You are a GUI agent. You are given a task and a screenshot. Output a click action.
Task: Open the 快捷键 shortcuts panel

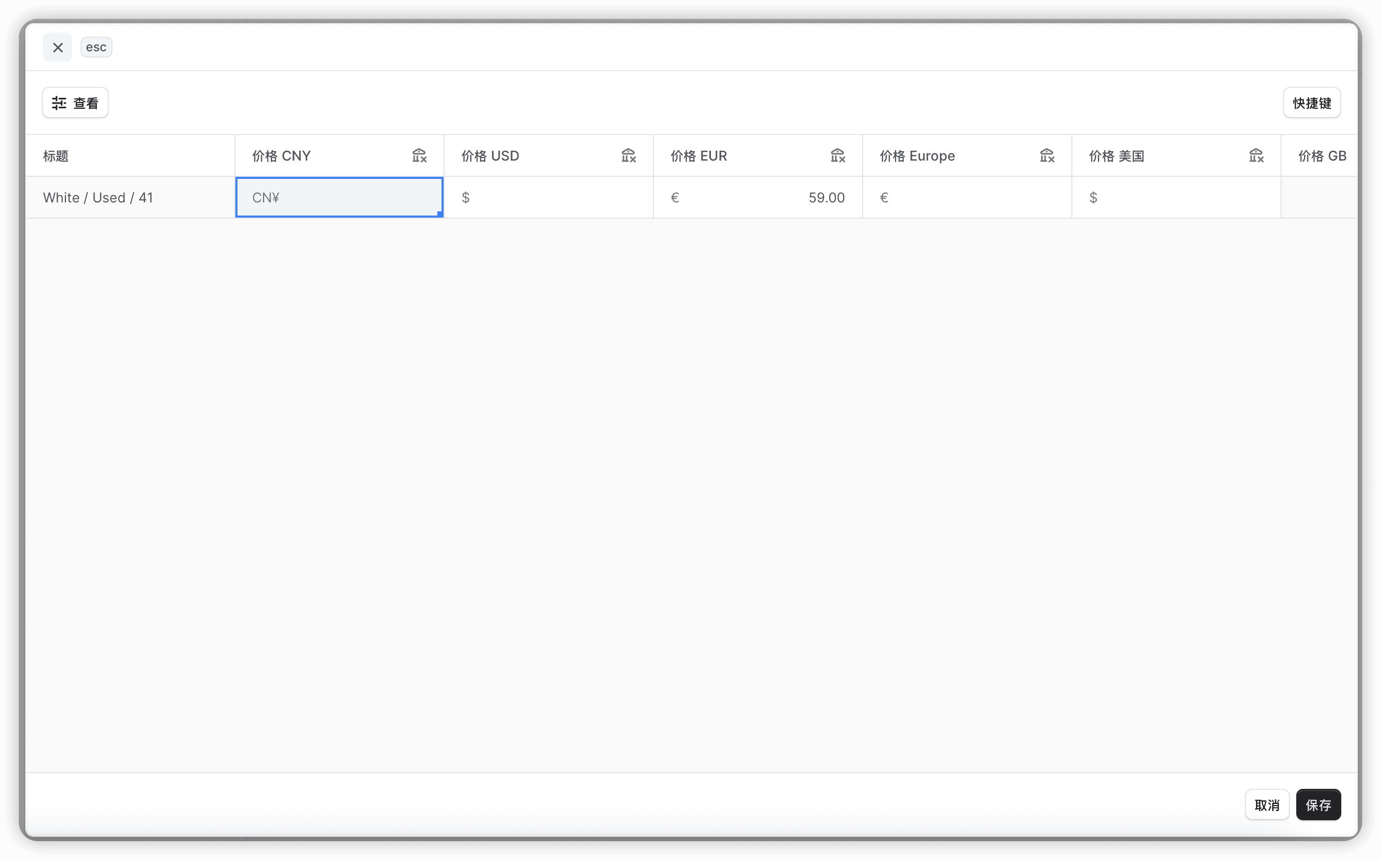(x=1311, y=103)
